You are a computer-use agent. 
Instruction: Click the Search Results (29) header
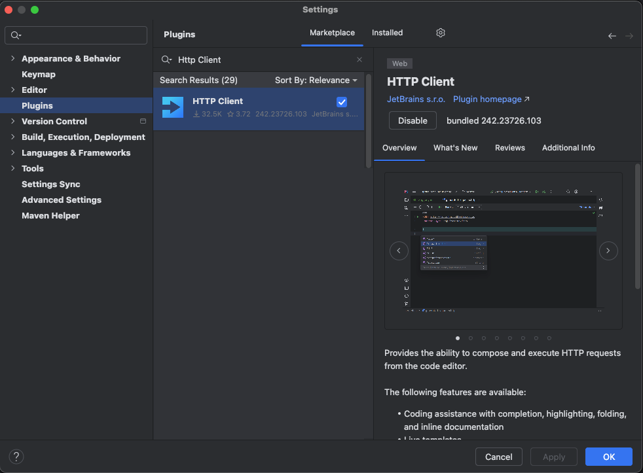pyautogui.click(x=198, y=80)
